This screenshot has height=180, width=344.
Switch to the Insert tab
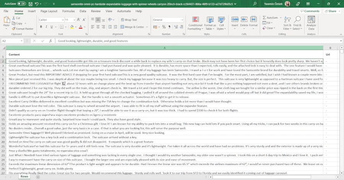(32, 11)
